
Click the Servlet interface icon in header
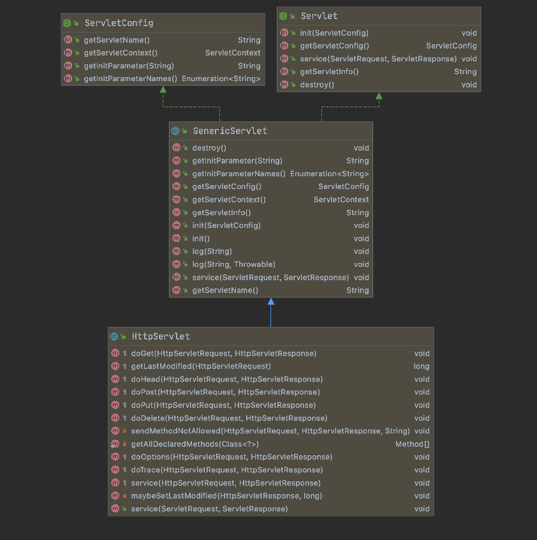(x=283, y=16)
